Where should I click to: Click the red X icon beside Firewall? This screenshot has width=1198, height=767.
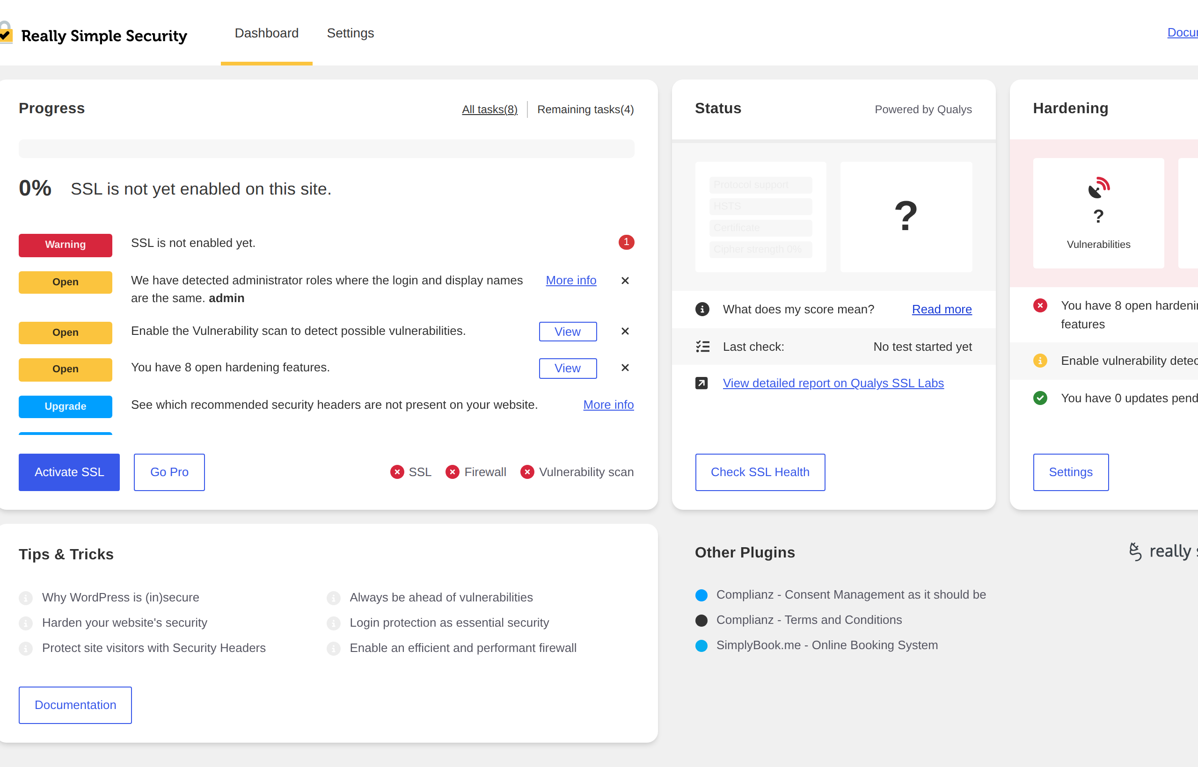(453, 471)
